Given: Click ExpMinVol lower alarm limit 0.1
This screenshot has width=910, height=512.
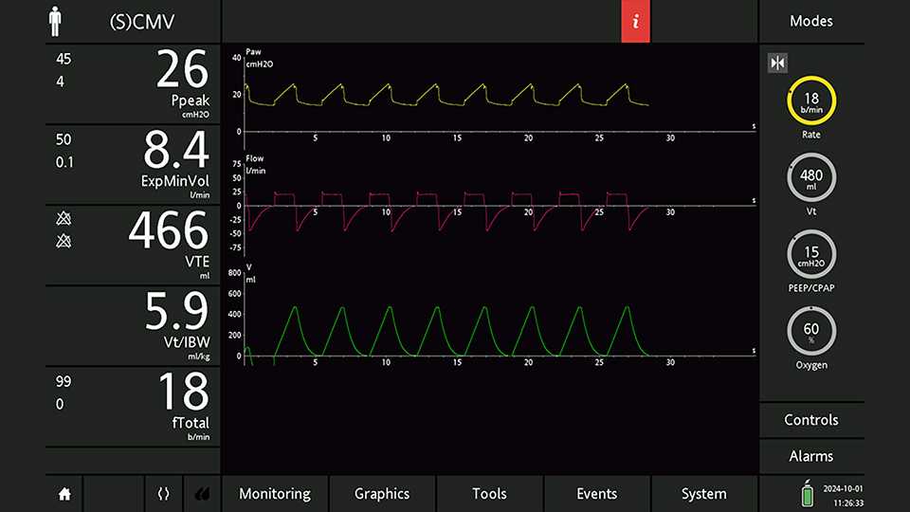Looking at the screenshot, I should [x=65, y=162].
